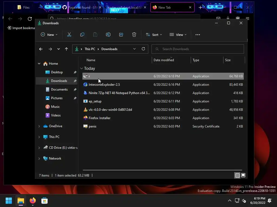Viewport: 277px width, 207px height.
Task: Click in the Search Downloads field
Action: 198,49
